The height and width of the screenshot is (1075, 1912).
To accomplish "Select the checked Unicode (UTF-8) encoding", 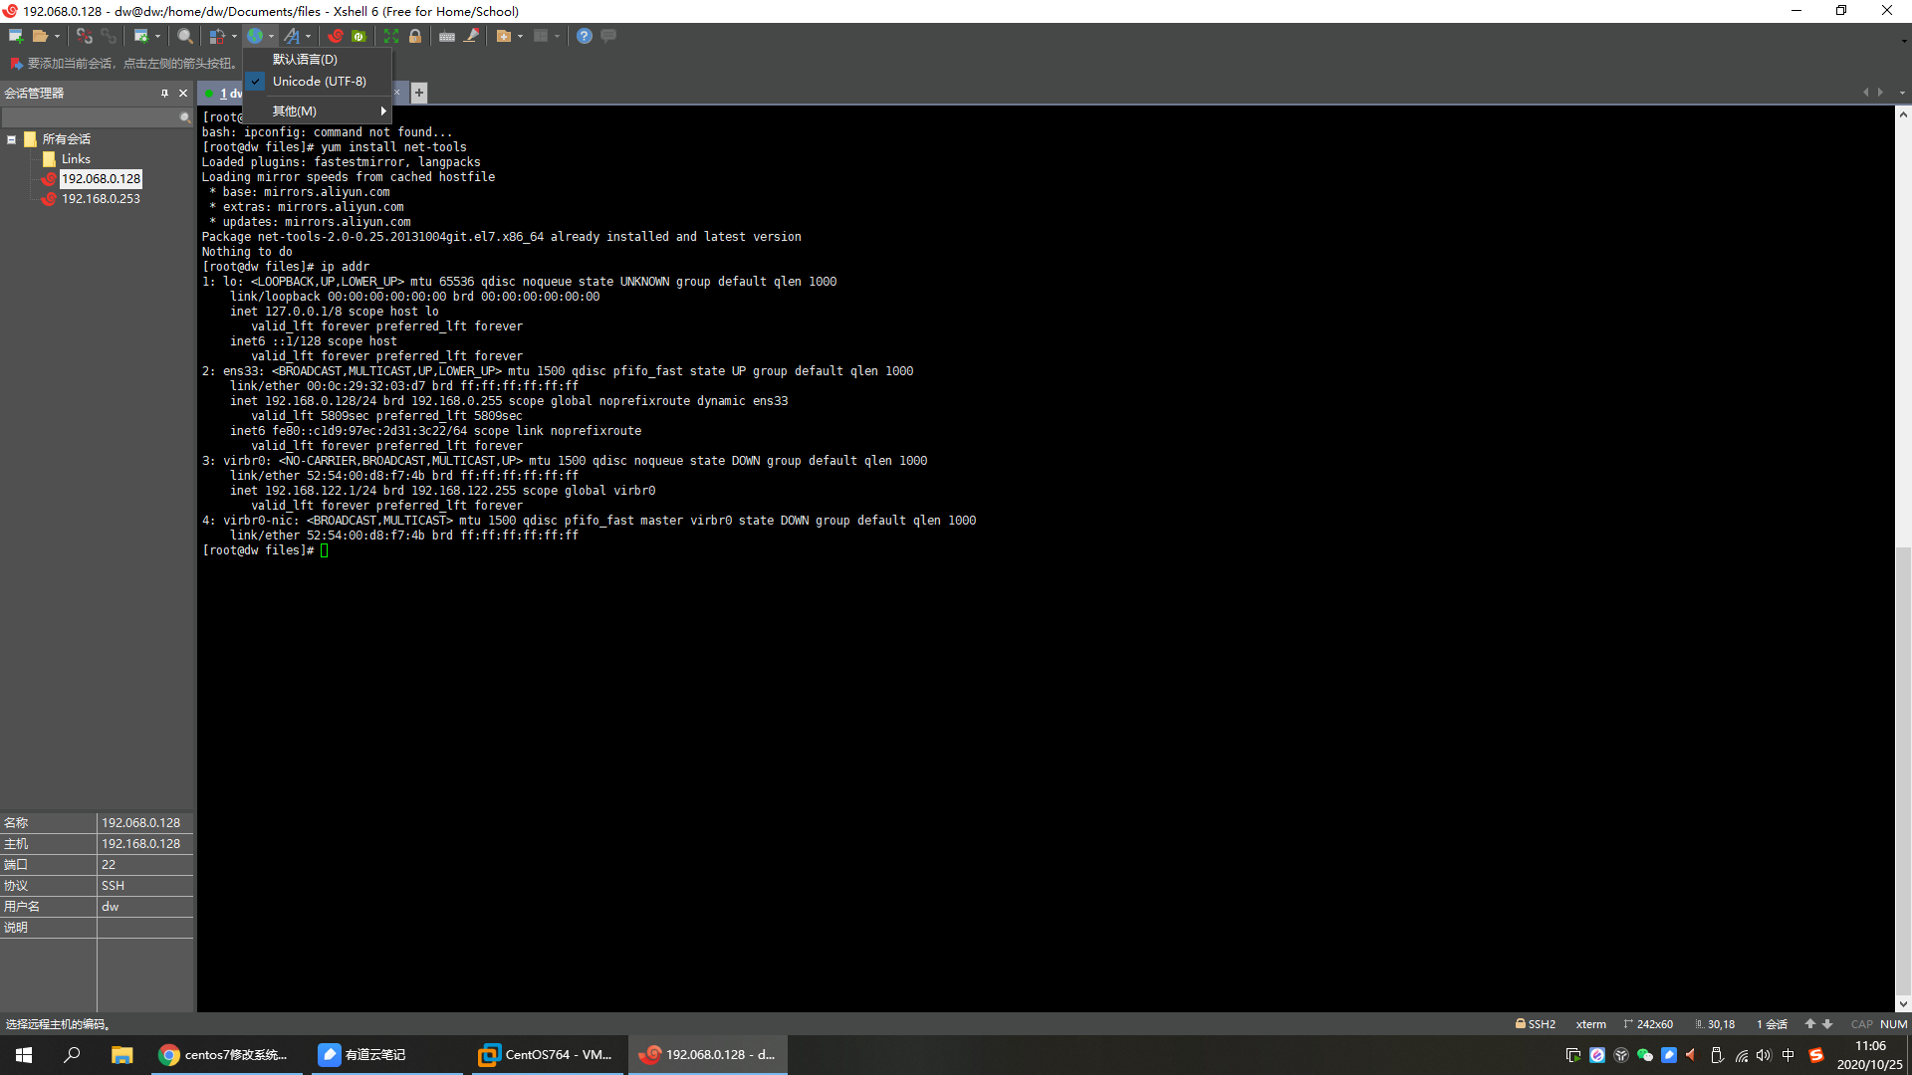I will click(319, 82).
